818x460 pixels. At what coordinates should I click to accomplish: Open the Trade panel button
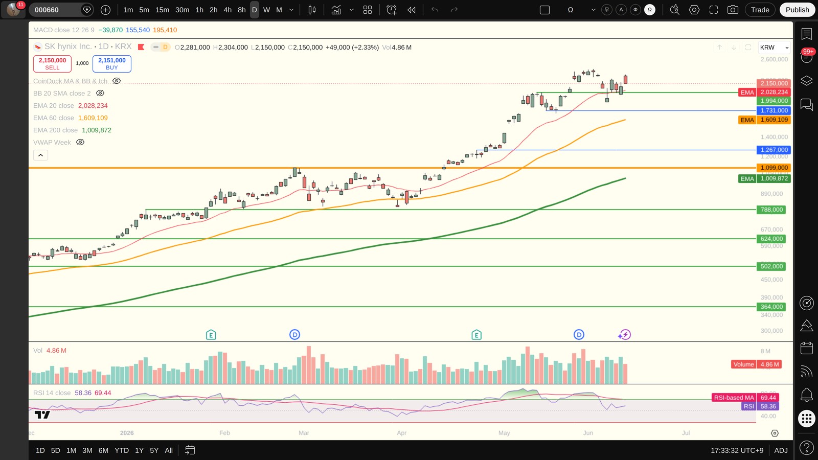pos(760,10)
